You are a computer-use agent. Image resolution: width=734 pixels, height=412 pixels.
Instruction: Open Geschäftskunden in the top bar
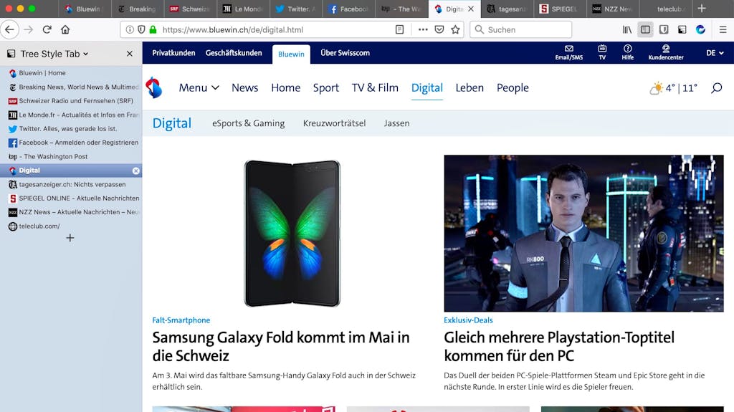pyautogui.click(x=234, y=53)
